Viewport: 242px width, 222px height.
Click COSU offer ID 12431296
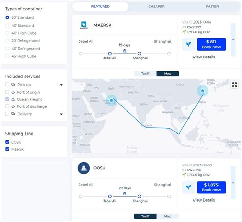(191, 170)
